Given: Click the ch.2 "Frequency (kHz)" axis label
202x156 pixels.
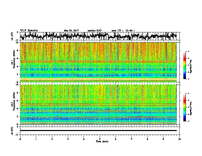Looking at the screenshot, I should click(14, 101).
